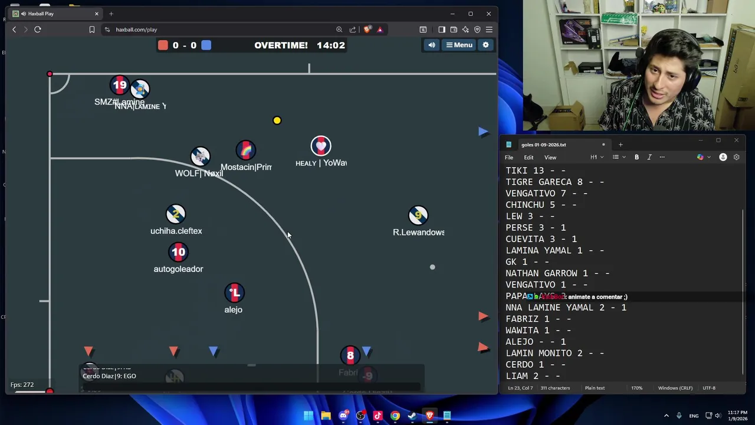The width and height of the screenshot is (755, 425).
Task: Toggle the browser sidebar panel
Action: pos(442,30)
